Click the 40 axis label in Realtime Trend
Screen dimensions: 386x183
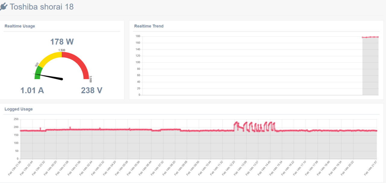coord(138,82)
